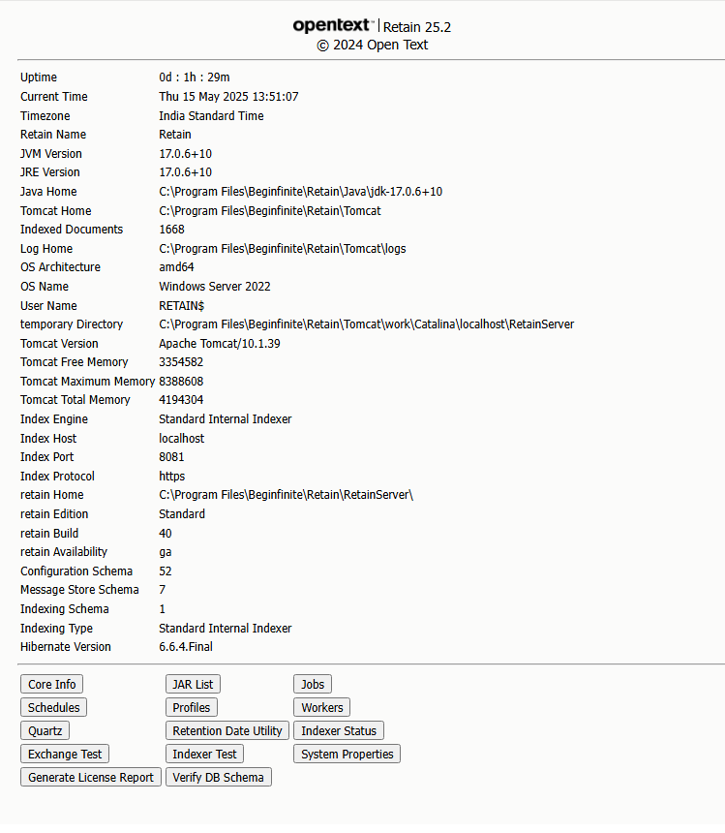This screenshot has height=833, width=725.
Task: Click the current time Thu 15 May 2025 13:51:07
Action: point(228,97)
